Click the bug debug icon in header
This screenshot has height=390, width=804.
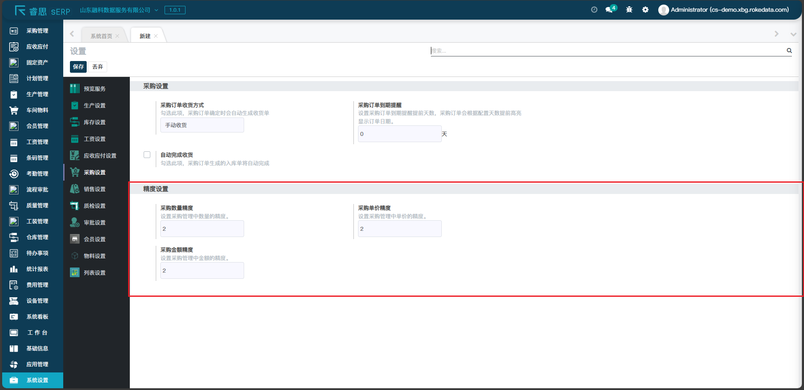pyautogui.click(x=629, y=10)
